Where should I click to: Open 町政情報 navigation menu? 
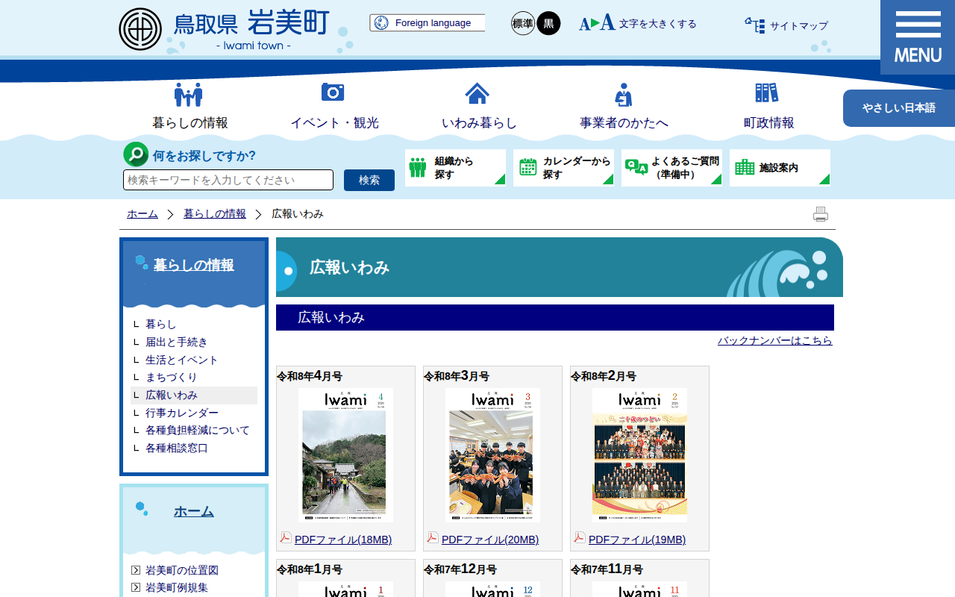768,122
